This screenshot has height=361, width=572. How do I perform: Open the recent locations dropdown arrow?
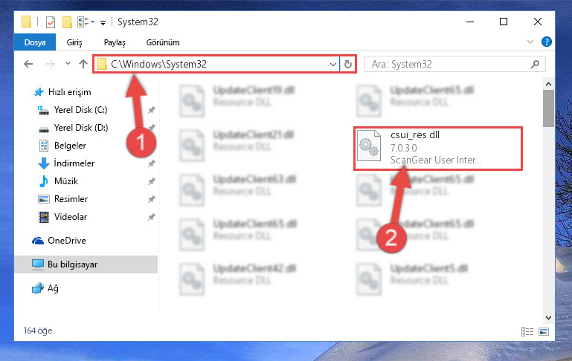[x=68, y=64]
